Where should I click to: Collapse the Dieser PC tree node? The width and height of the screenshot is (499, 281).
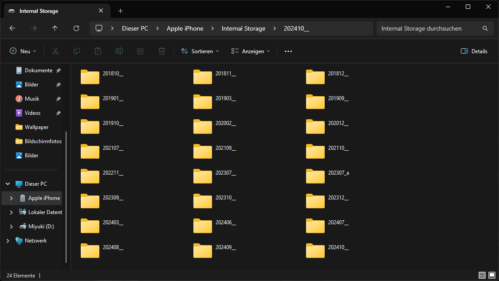pos(8,183)
